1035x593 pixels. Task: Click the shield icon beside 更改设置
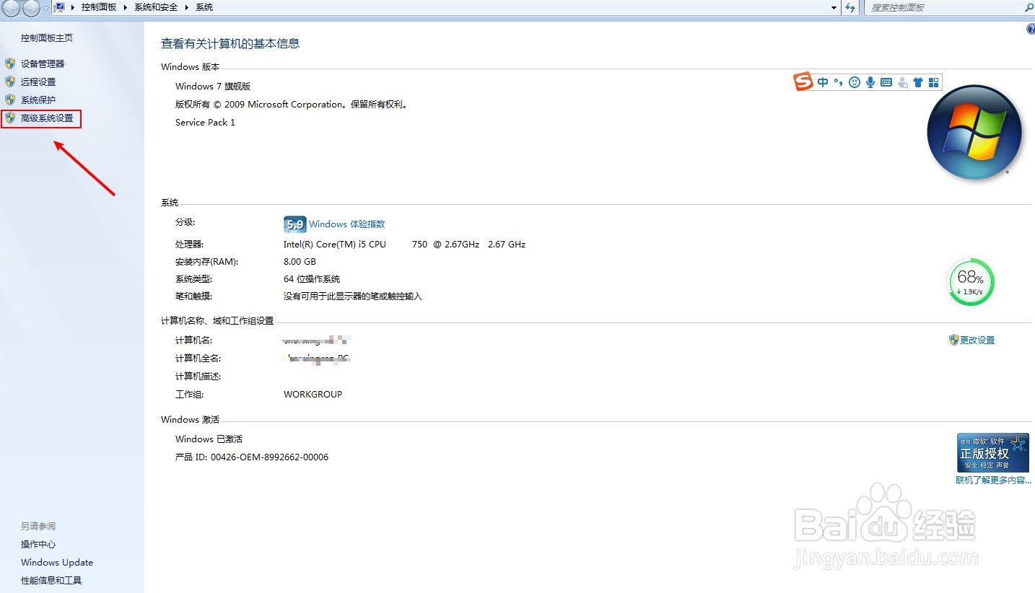click(x=953, y=340)
